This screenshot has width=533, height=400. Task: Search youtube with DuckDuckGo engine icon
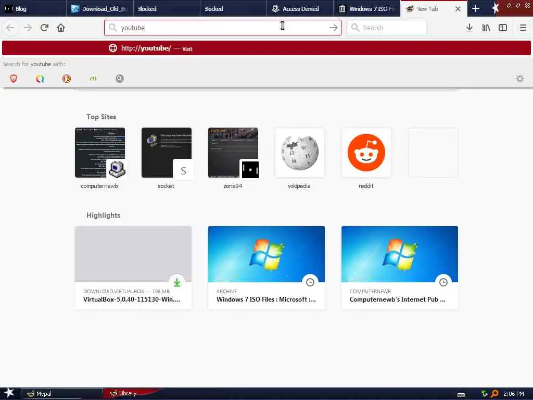coord(66,79)
